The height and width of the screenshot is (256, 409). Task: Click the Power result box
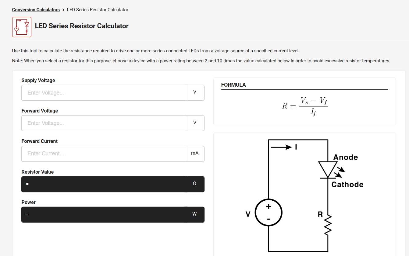113,215
